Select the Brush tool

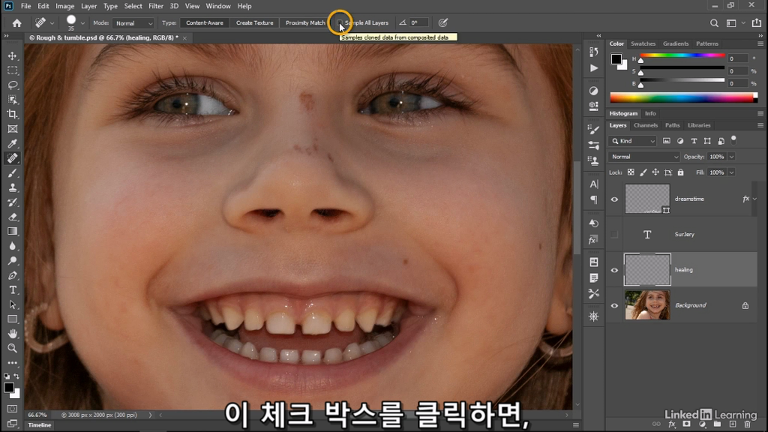(x=13, y=173)
